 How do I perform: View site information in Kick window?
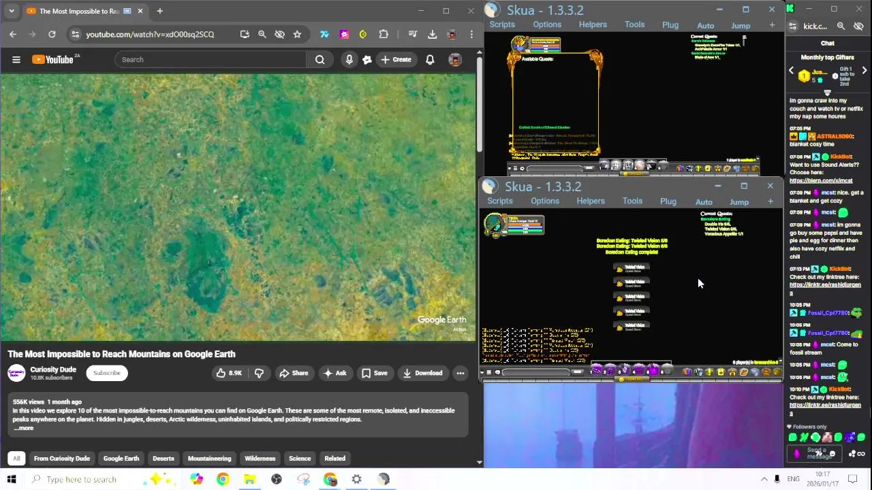tap(792, 27)
